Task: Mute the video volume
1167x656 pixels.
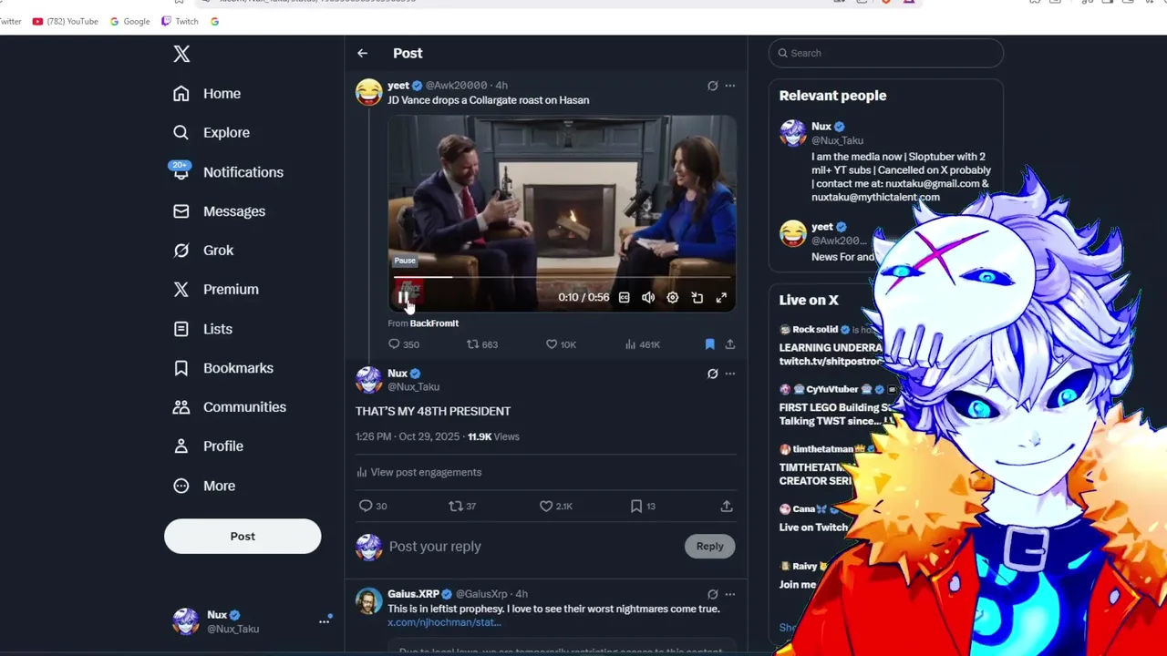Action: pyautogui.click(x=648, y=297)
